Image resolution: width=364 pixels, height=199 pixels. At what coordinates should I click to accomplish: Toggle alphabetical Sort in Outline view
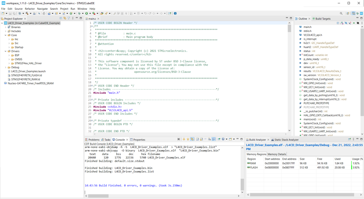pos(342,23)
